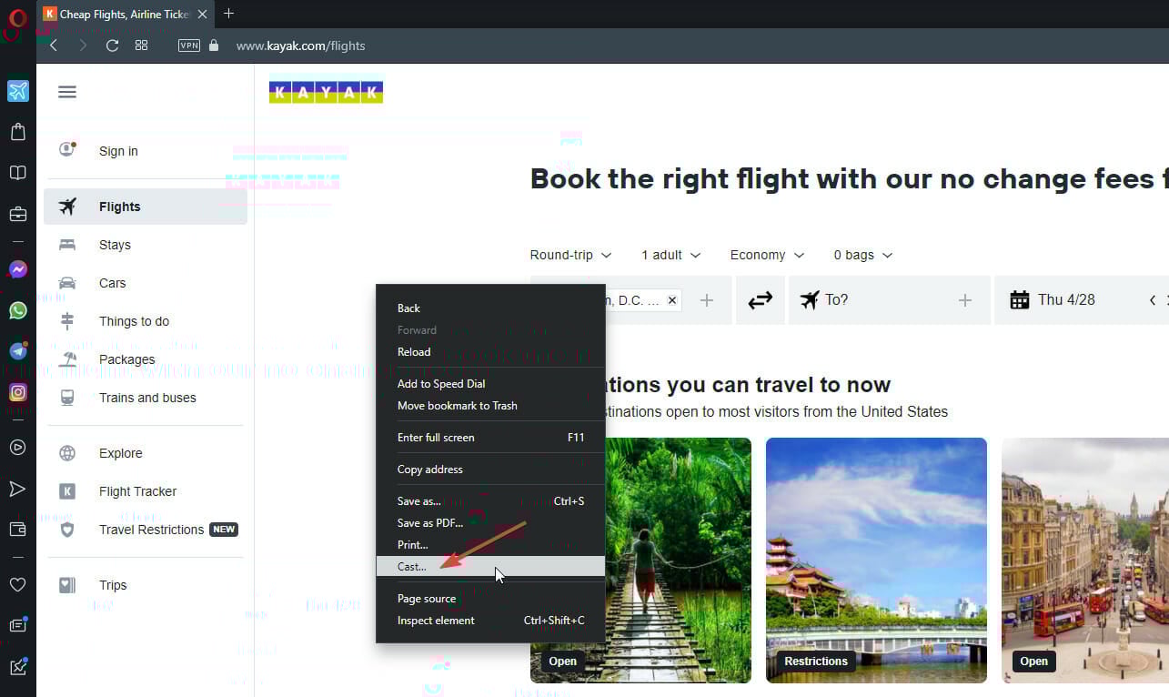Open Explore in Kayak navigation
The width and height of the screenshot is (1169, 697).
click(x=146, y=453)
